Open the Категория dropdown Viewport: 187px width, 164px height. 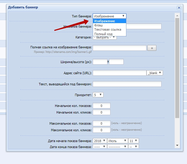(x=105, y=38)
